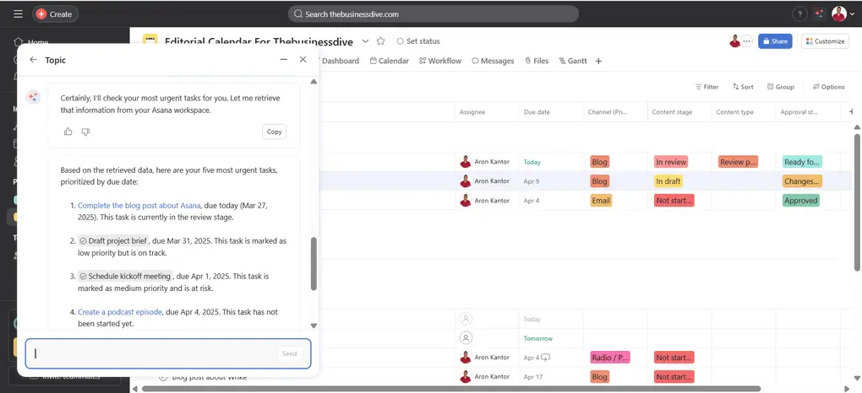Switch to the Messages tab

(x=494, y=61)
